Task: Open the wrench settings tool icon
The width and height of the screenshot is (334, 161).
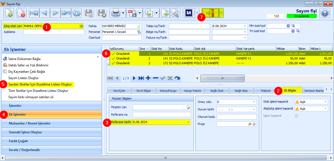Action: (175, 13)
